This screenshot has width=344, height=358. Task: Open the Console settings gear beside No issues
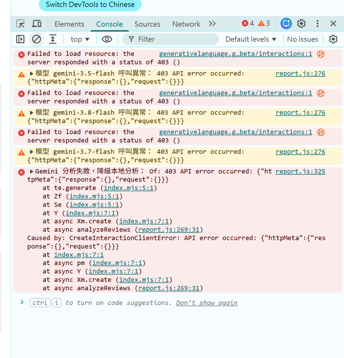coord(333,39)
